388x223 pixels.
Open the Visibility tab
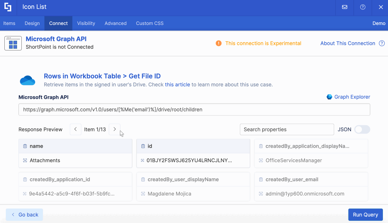[x=86, y=23]
